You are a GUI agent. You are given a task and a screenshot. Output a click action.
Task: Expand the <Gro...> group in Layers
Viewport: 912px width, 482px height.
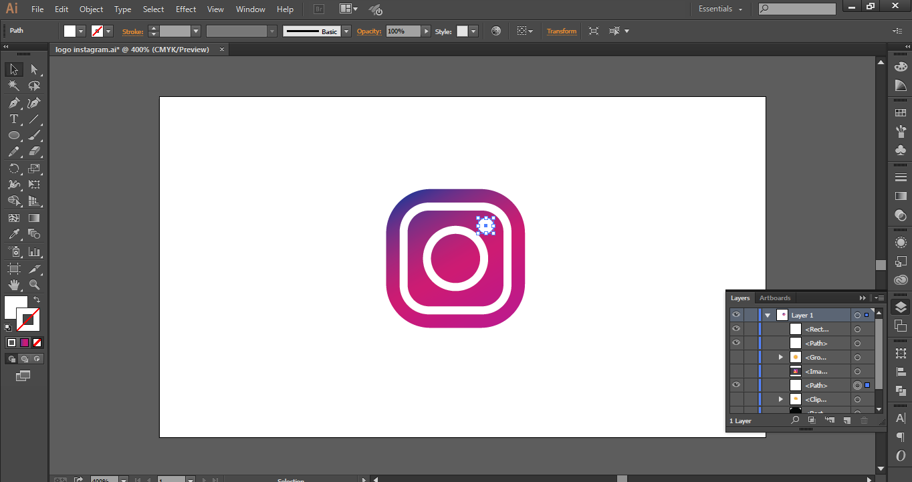pos(780,357)
